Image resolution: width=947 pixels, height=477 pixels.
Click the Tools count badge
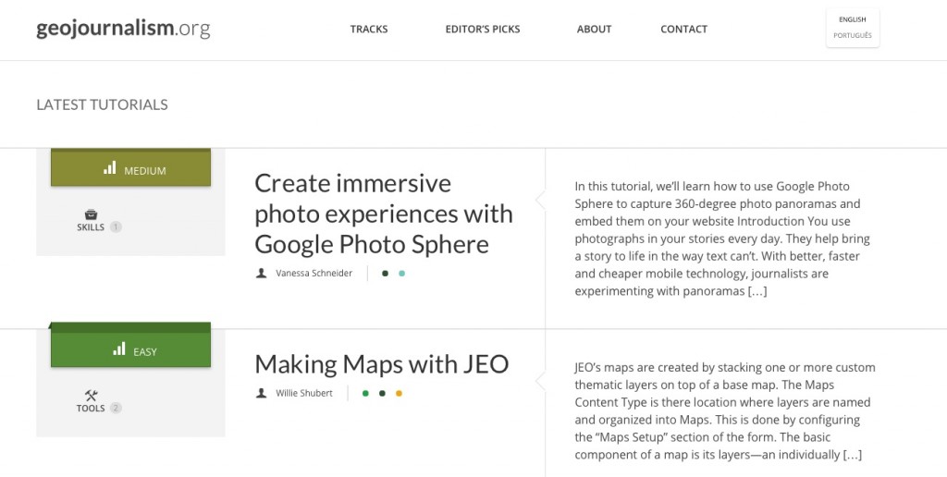click(x=116, y=409)
